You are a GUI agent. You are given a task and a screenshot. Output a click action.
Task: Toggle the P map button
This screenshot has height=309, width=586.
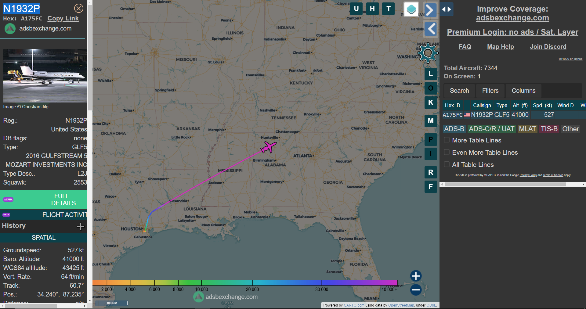(431, 139)
